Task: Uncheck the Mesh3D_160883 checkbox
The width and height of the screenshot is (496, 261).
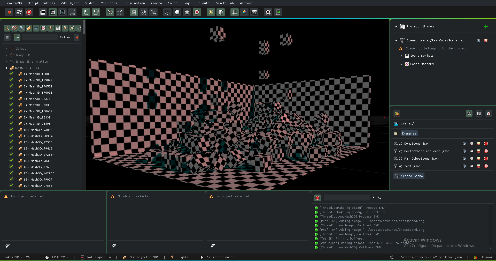Action: click(x=11, y=74)
